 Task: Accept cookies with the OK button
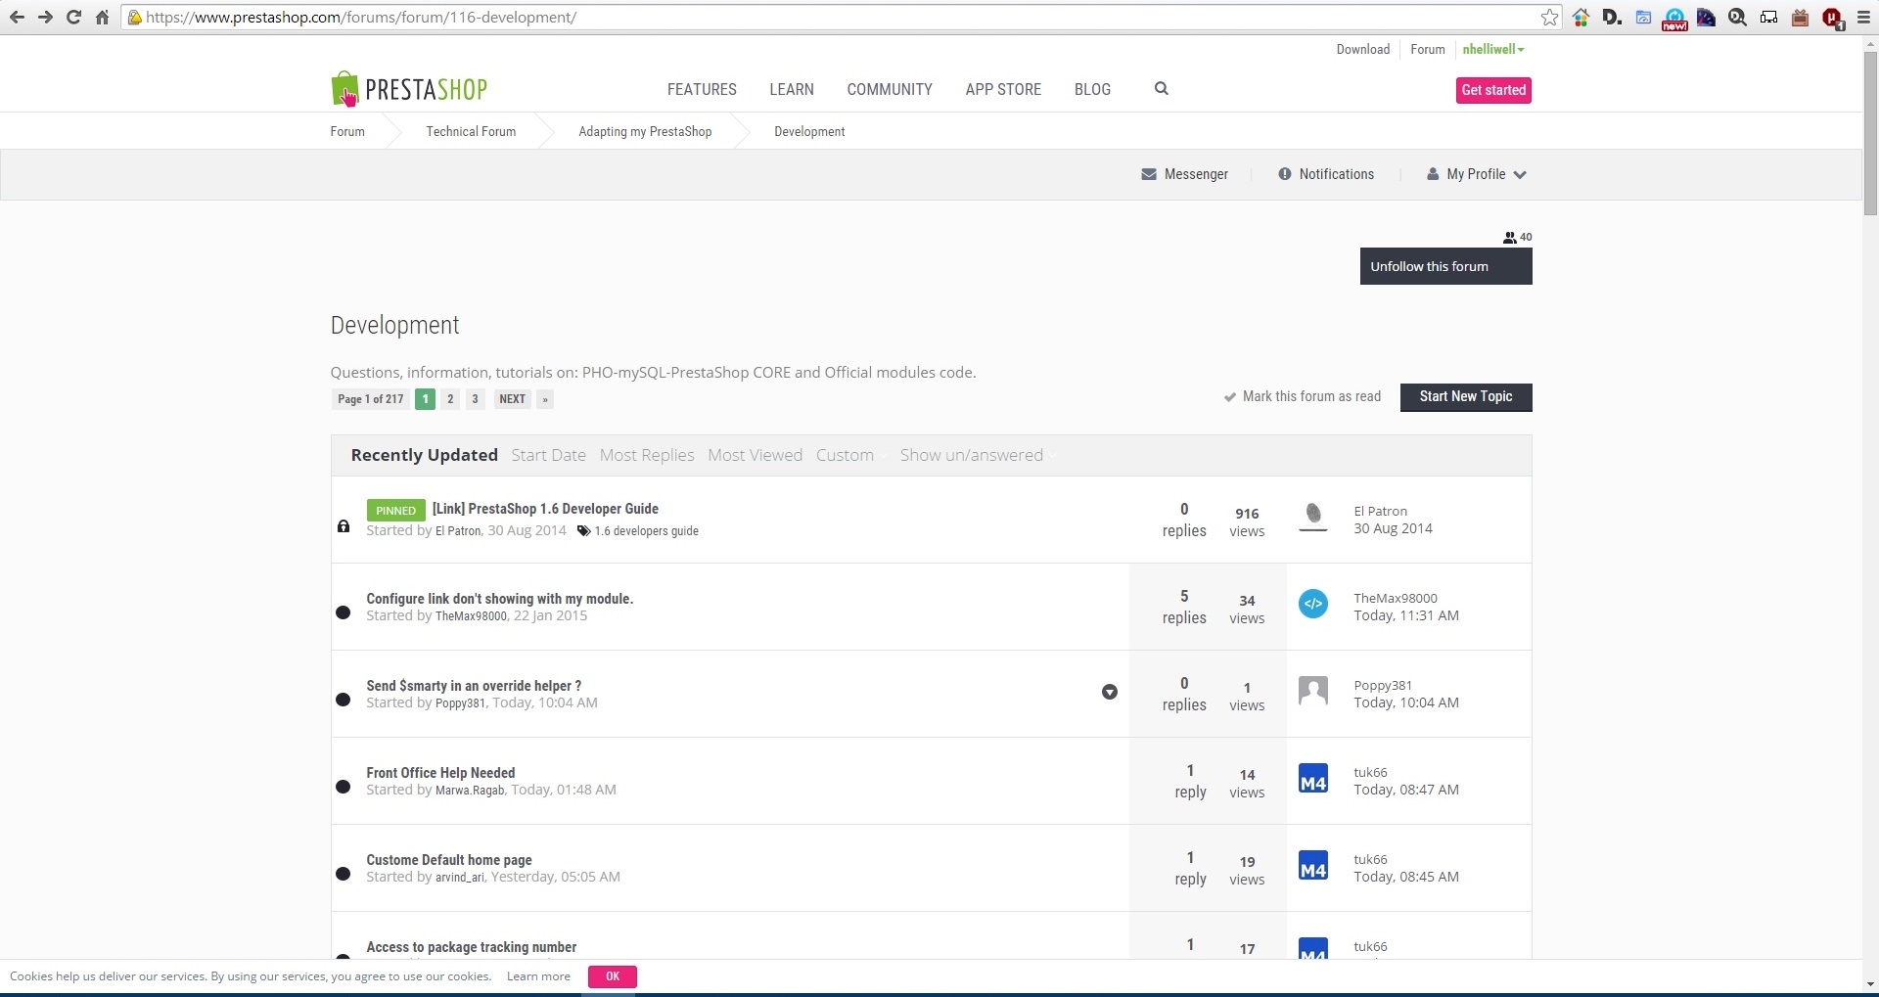click(x=613, y=976)
